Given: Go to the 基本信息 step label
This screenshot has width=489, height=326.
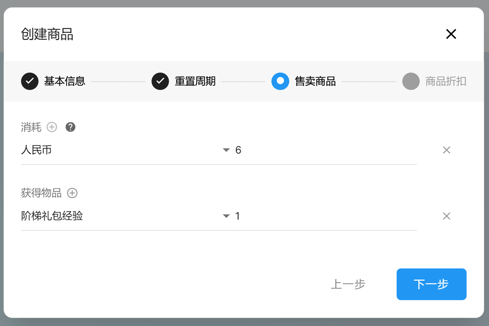Looking at the screenshot, I should click(65, 81).
